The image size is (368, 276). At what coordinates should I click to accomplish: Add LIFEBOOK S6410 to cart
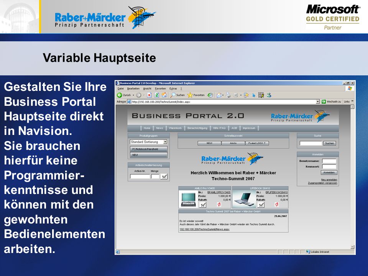click(x=261, y=205)
